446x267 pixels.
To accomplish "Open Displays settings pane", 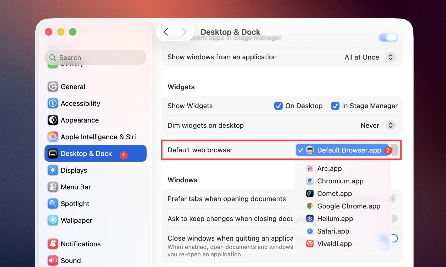I will [x=96, y=170].
